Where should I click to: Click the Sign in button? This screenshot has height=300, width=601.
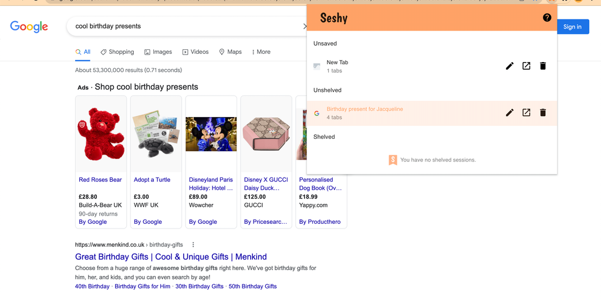pos(572,27)
